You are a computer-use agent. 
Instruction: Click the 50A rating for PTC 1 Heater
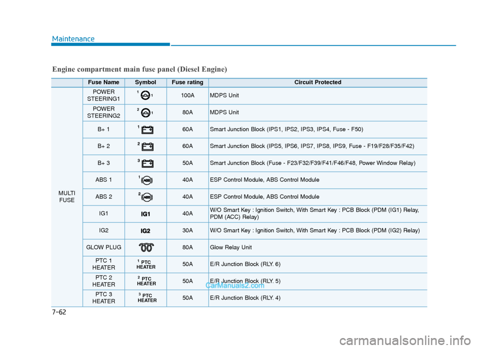(188, 264)
